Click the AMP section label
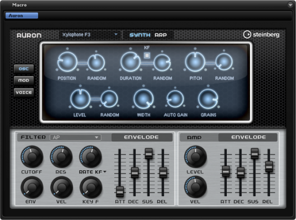The height and width of the screenshot is (220, 296). tap(195, 137)
